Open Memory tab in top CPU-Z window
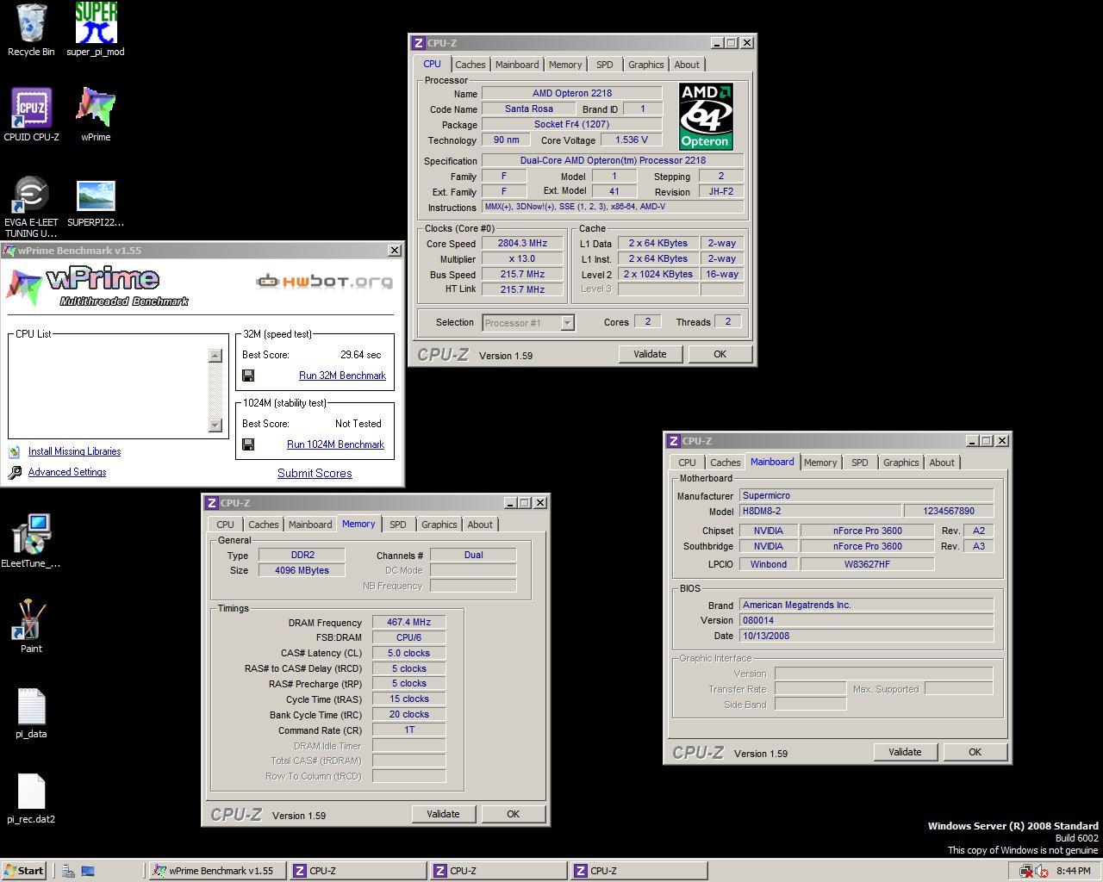 (565, 65)
